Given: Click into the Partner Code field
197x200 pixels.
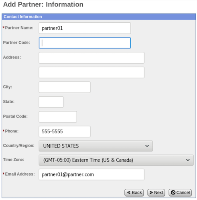Looking at the screenshot, I should 85,43.
